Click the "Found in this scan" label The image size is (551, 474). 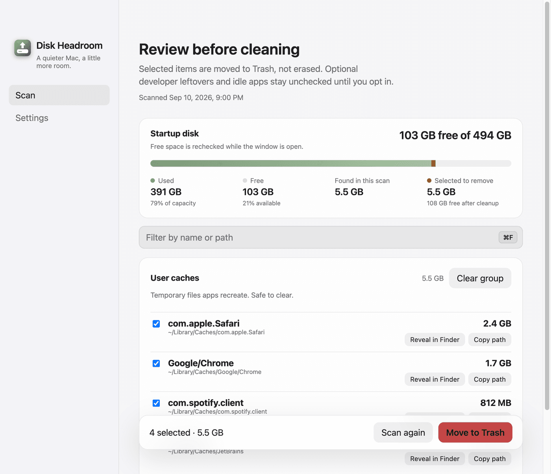[362, 181]
